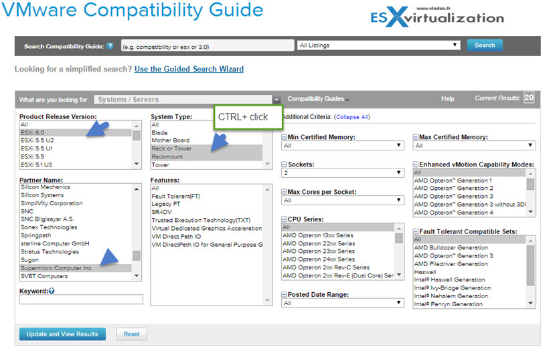Select Intel Nehalem Generation FT set

tap(469, 296)
